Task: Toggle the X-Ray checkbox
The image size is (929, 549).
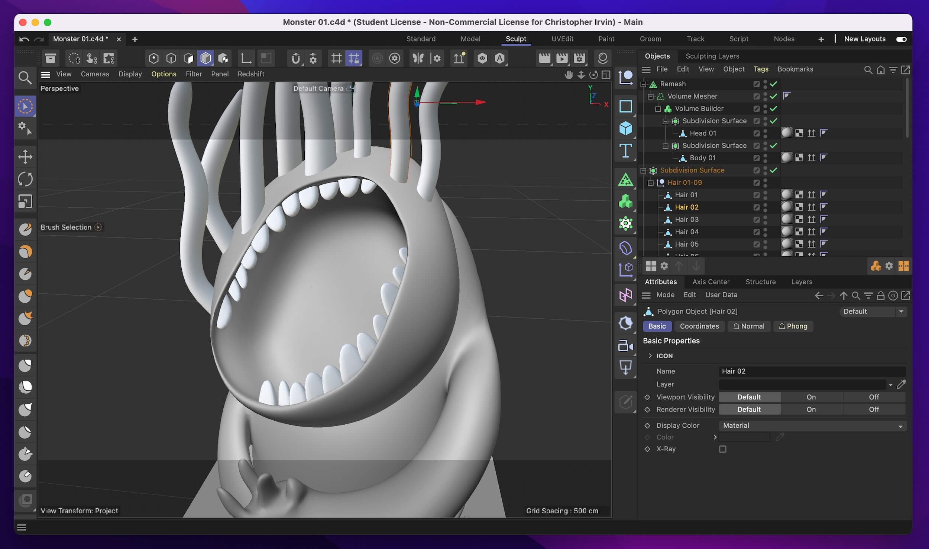Action: [x=722, y=449]
